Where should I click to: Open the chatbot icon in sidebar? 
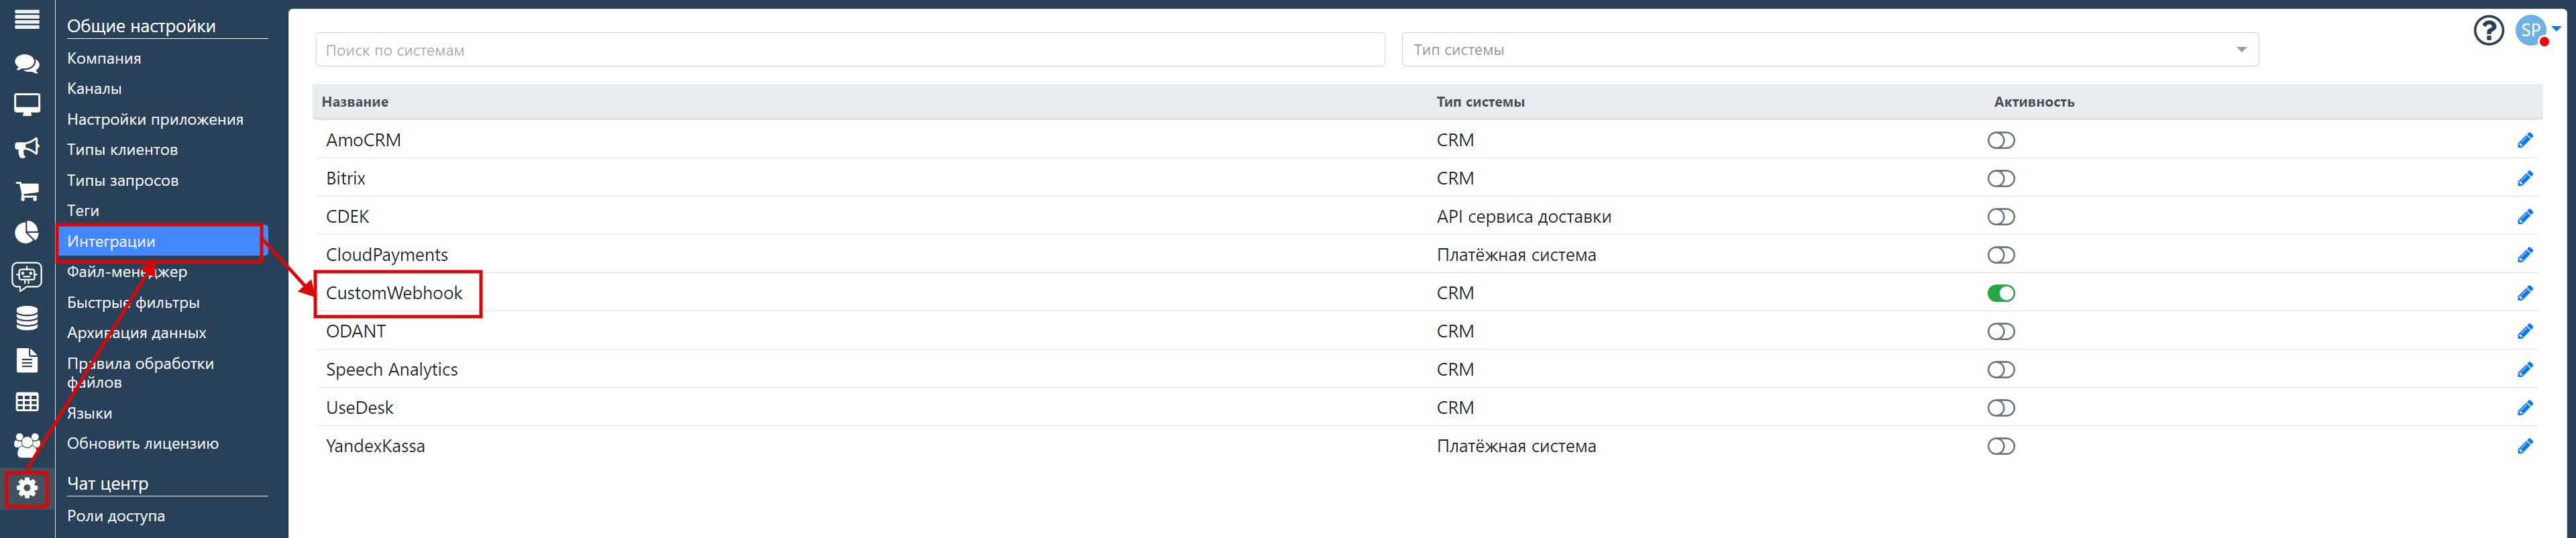tap(27, 275)
